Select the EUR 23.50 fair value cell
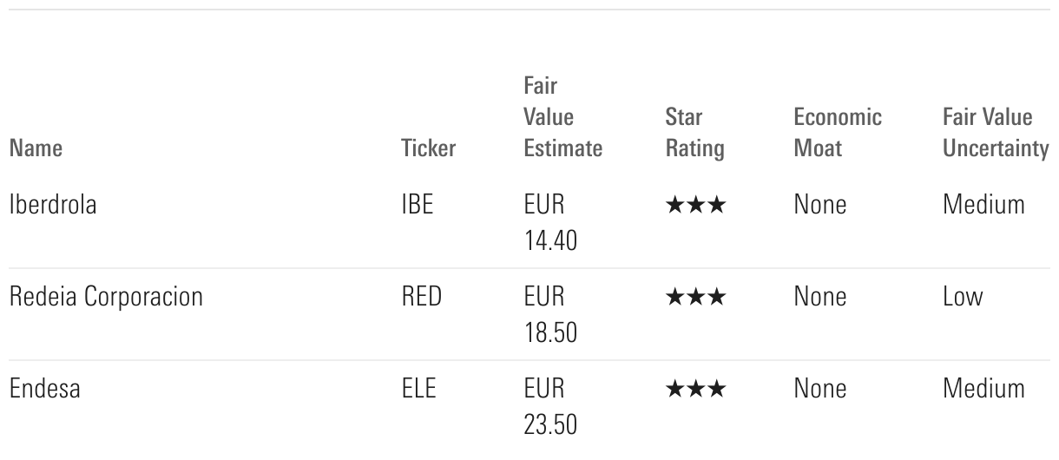1059x460 pixels. point(549,404)
